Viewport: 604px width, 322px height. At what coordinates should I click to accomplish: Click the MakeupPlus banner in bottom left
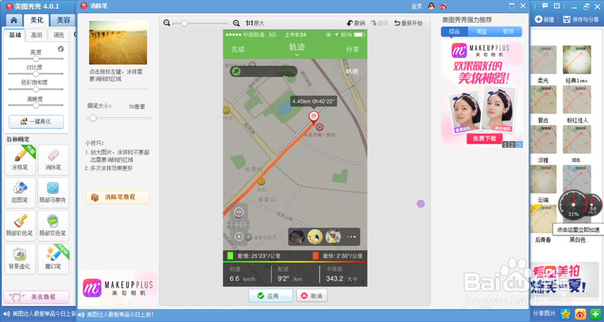point(118,288)
